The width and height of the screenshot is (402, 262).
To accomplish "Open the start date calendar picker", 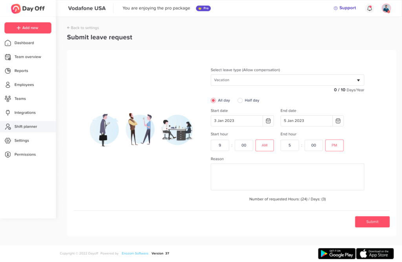I will (269, 121).
